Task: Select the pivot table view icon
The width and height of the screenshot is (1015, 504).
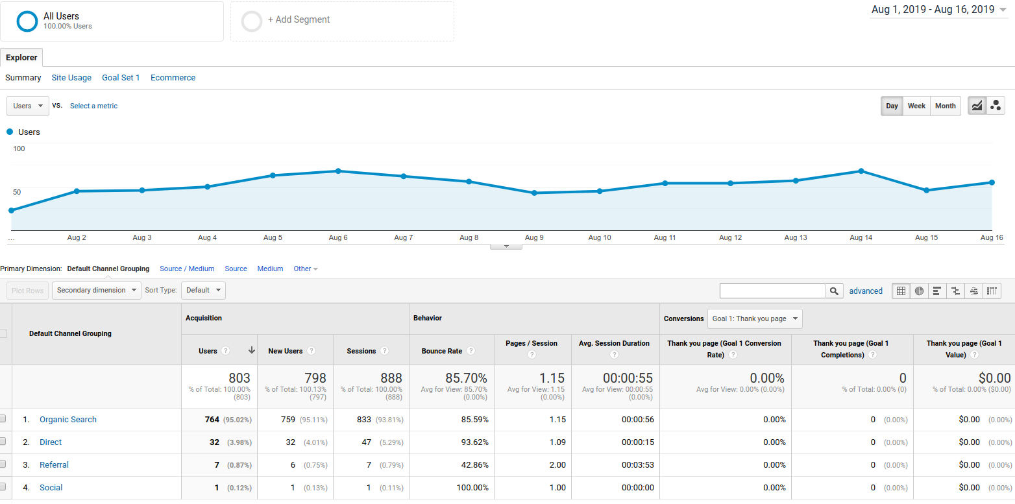Action: point(992,291)
